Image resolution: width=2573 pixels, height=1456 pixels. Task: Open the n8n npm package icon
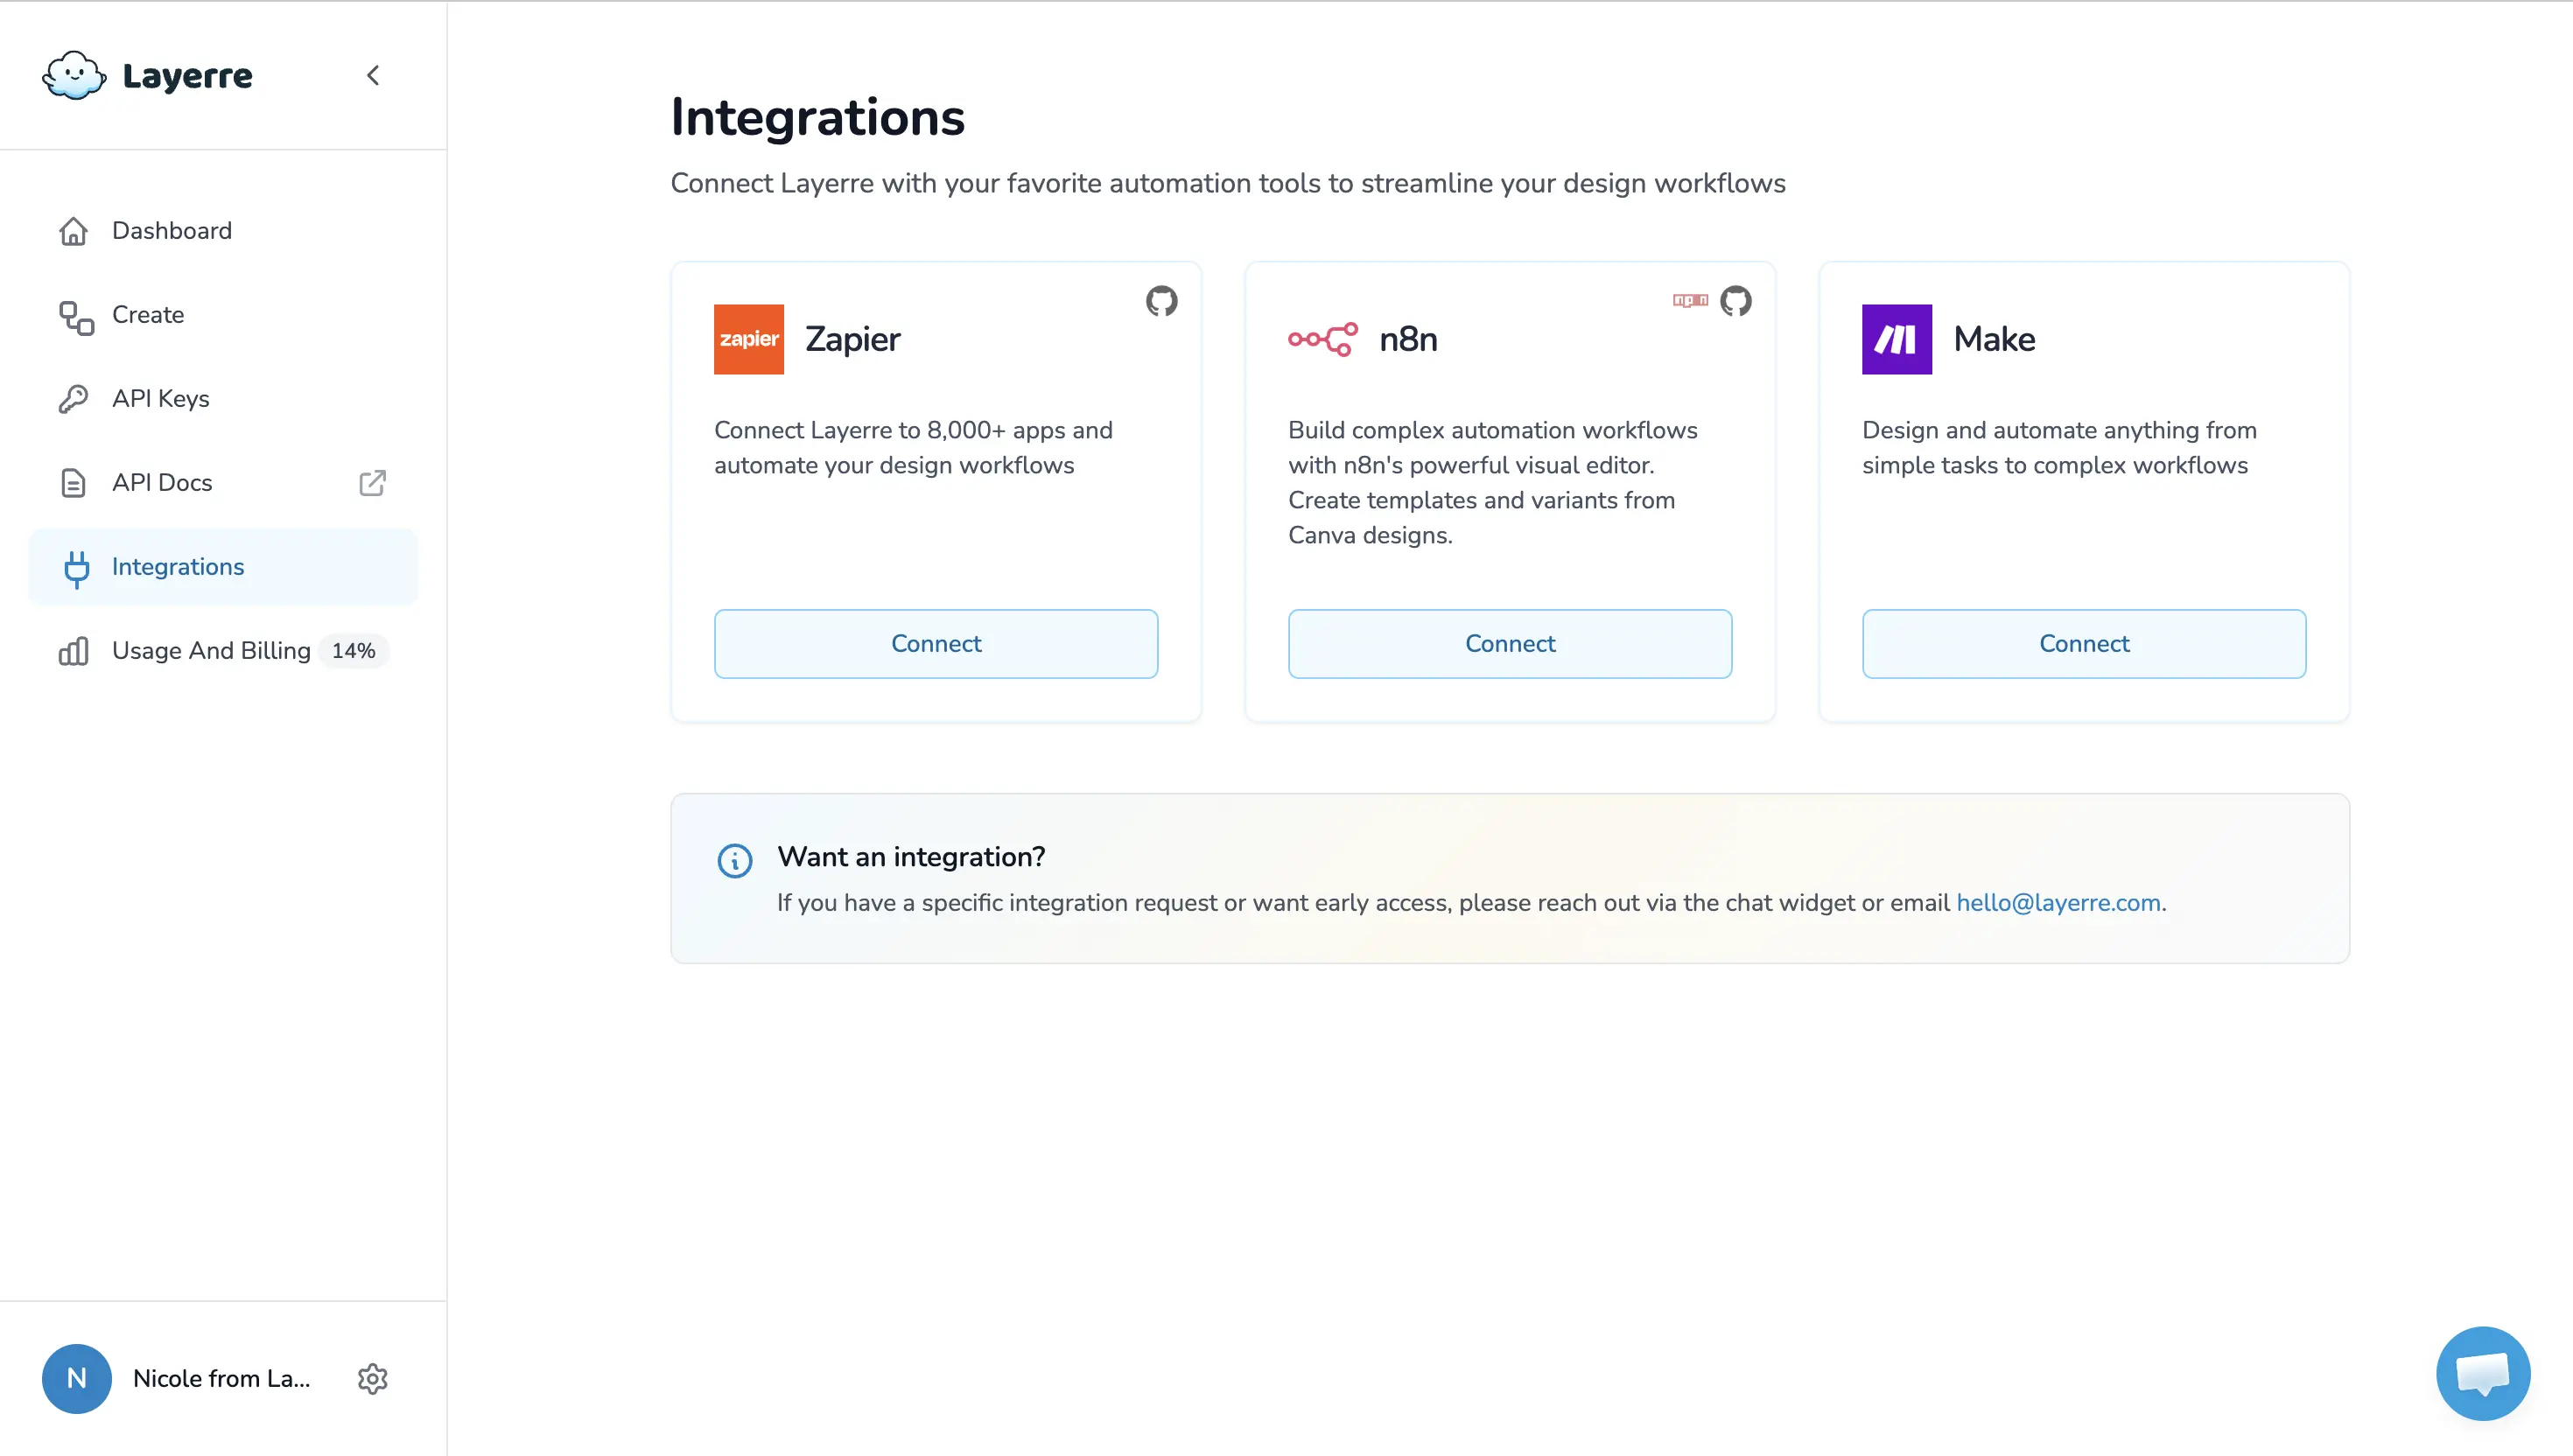[1690, 300]
